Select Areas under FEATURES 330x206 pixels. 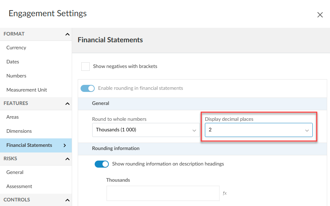click(12, 117)
